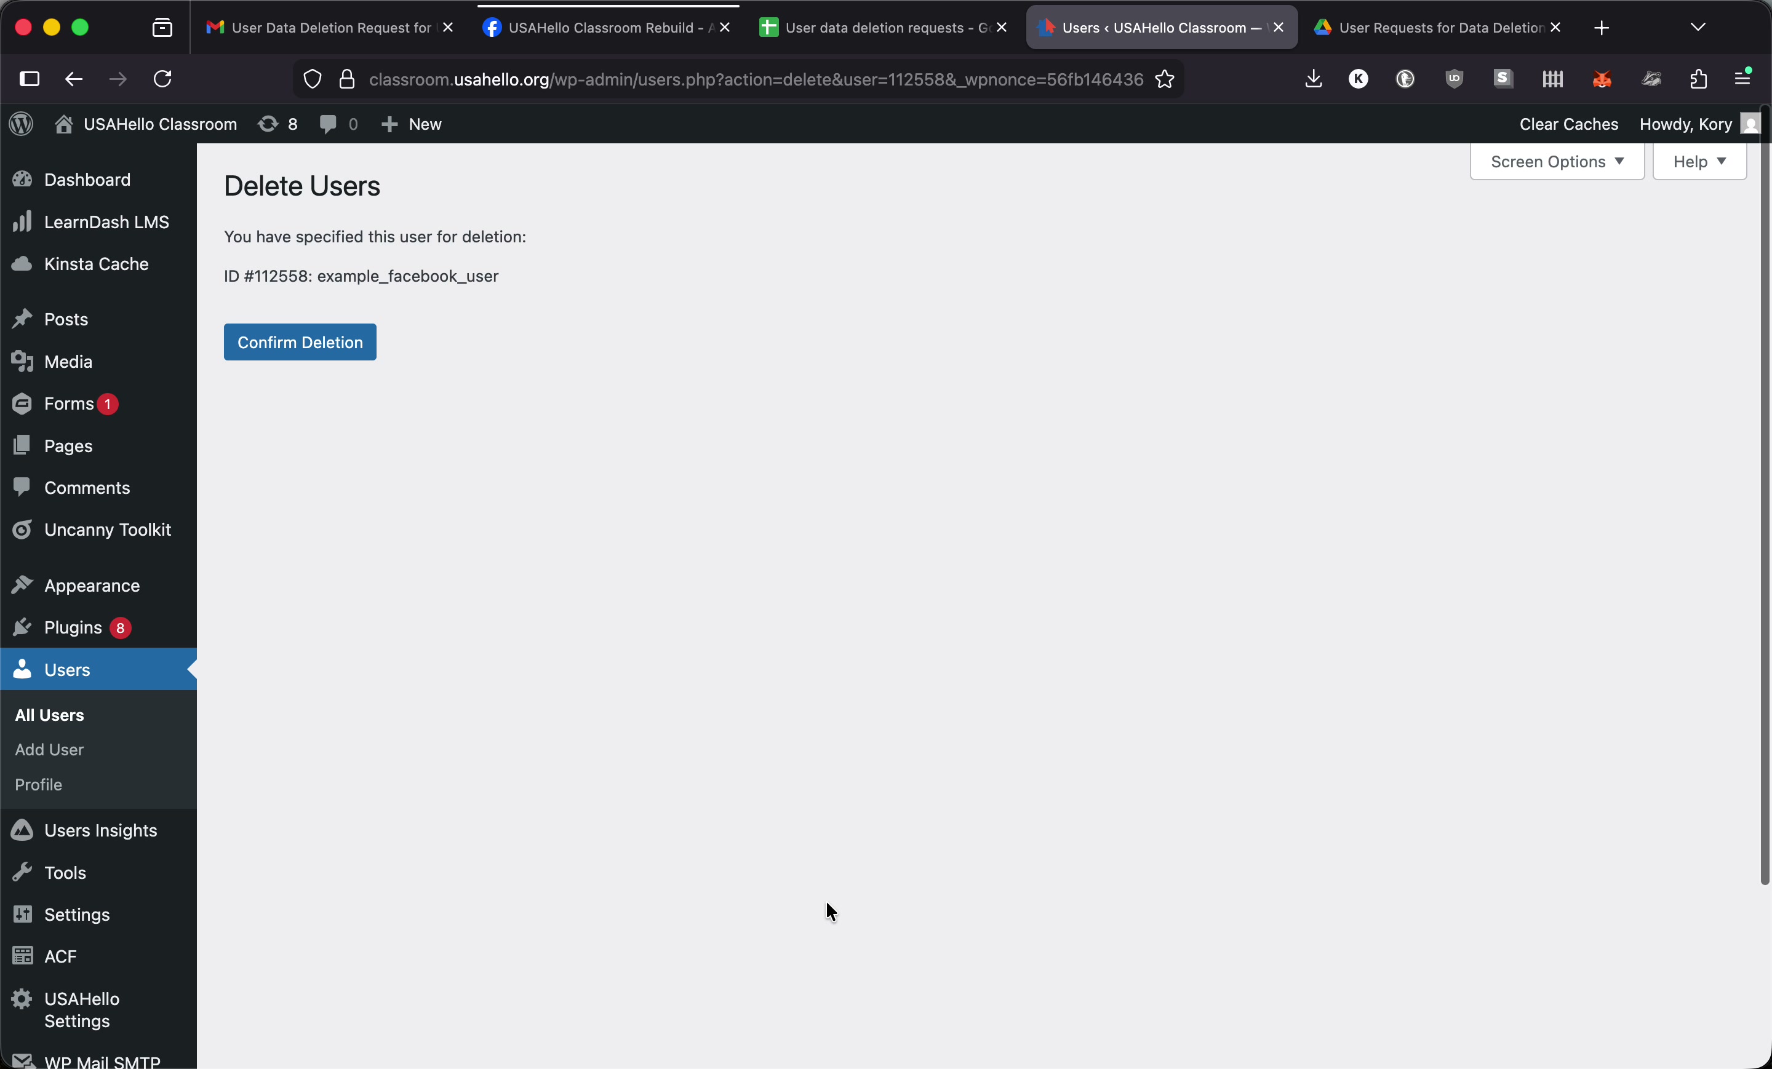Open Profile submenu link
The image size is (1772, 1069).
coord(38,784)
